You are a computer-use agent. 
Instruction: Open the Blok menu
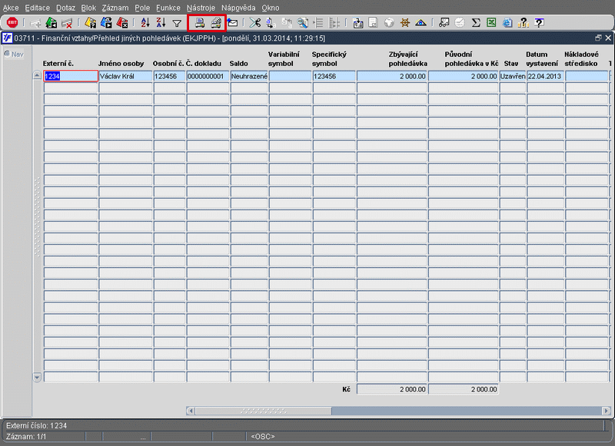(88, 8)
